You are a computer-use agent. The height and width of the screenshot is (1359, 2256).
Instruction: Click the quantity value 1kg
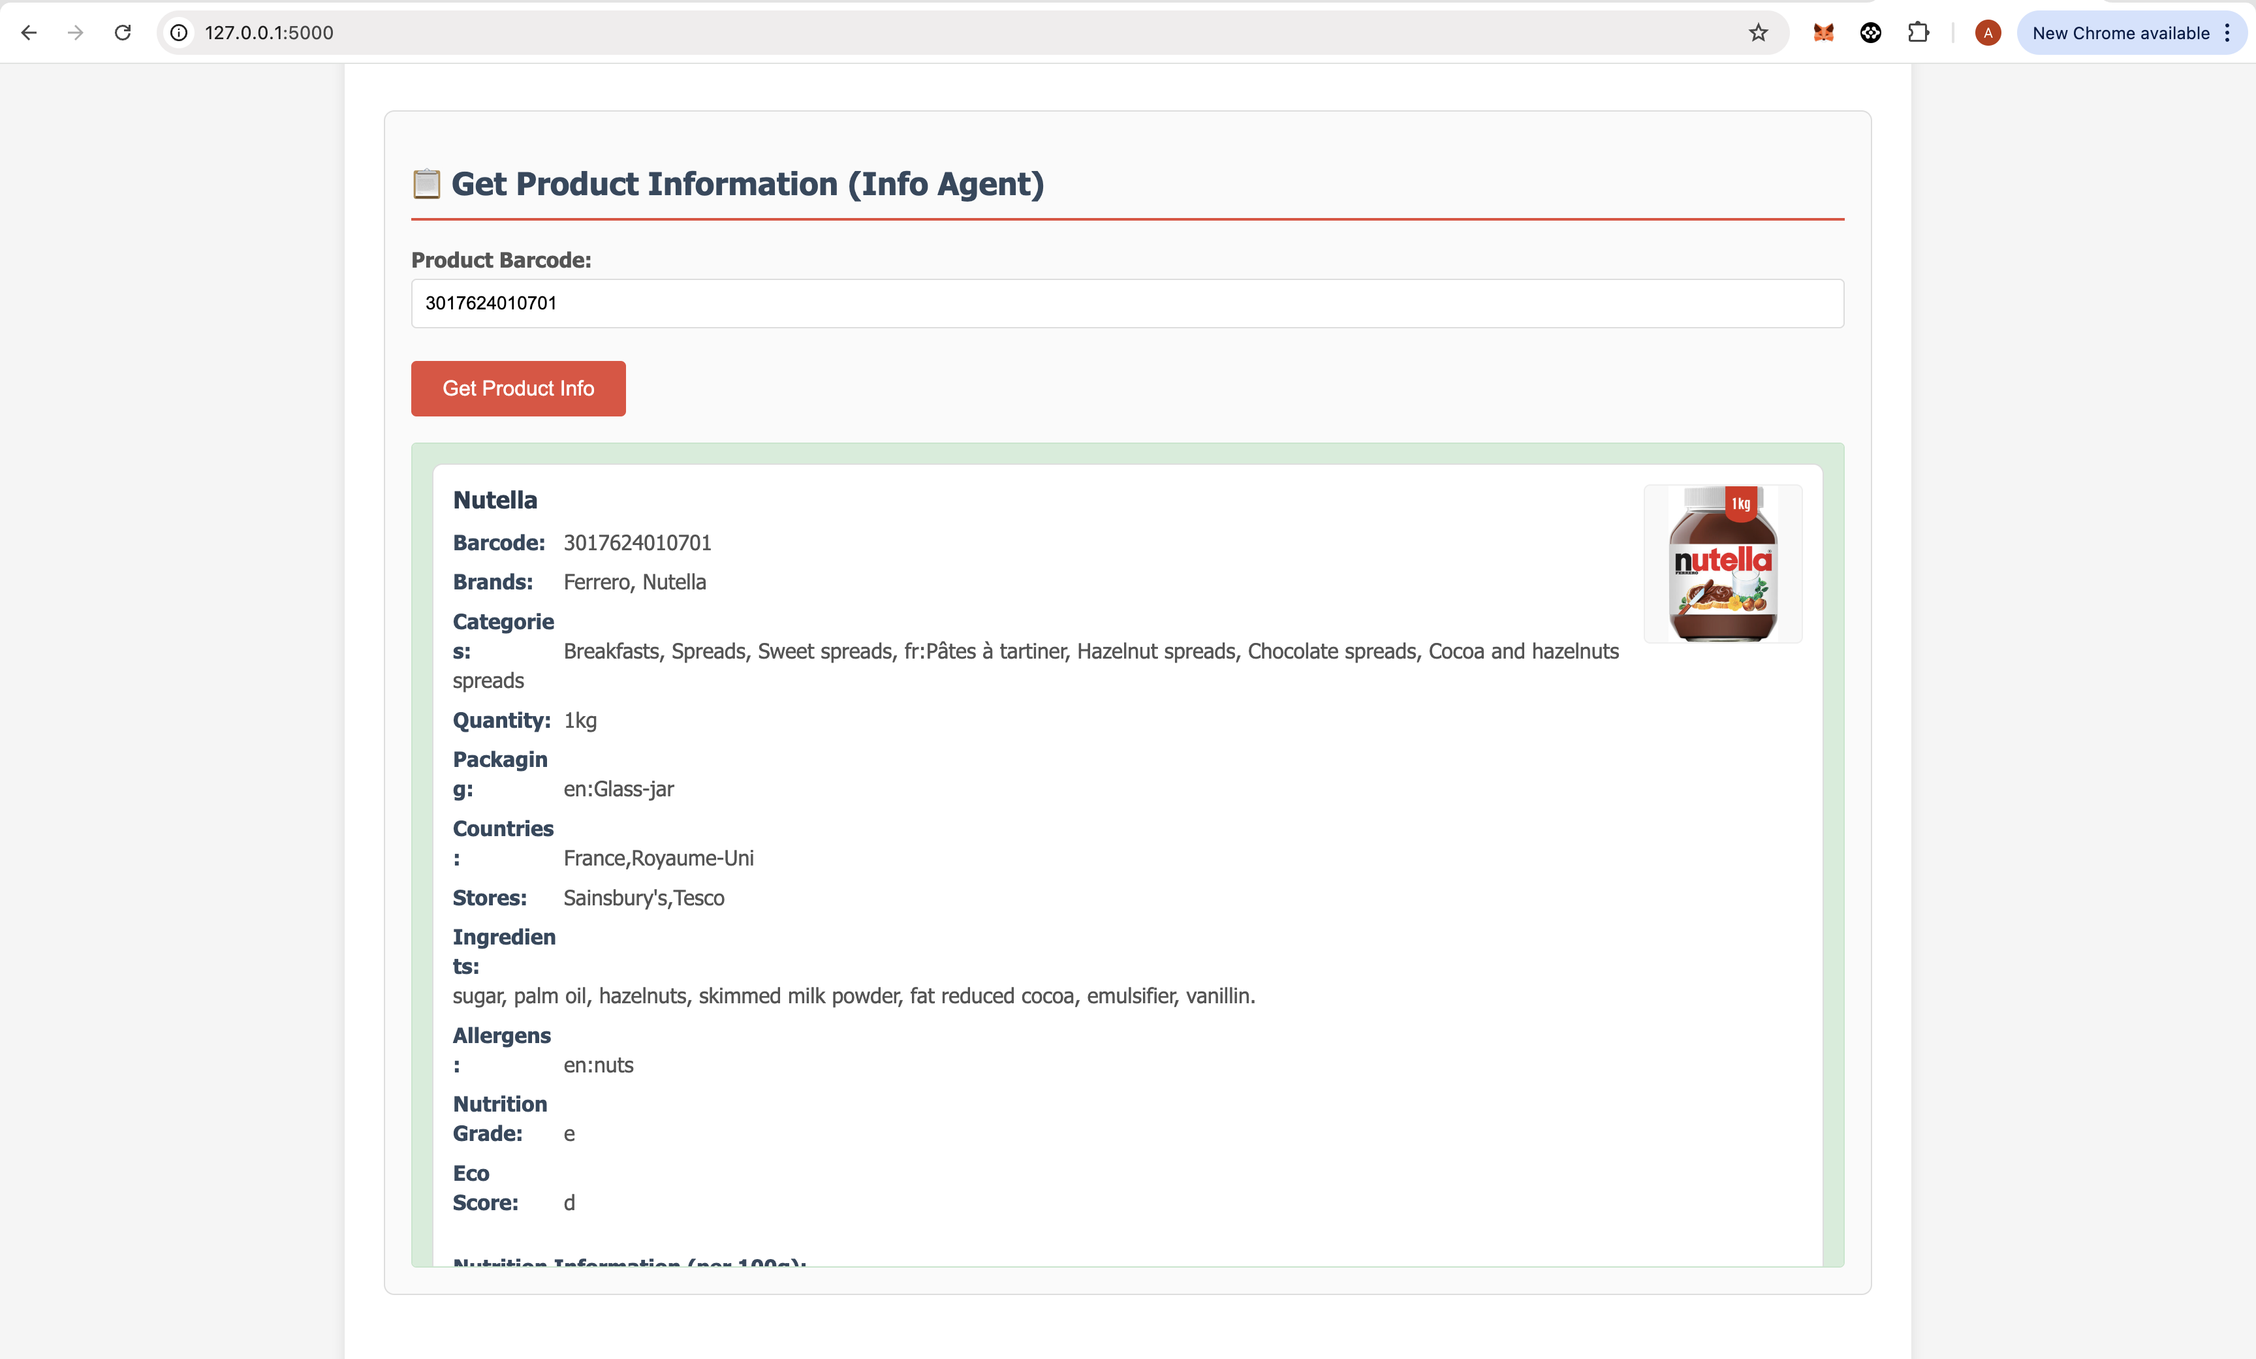[580, 721]
